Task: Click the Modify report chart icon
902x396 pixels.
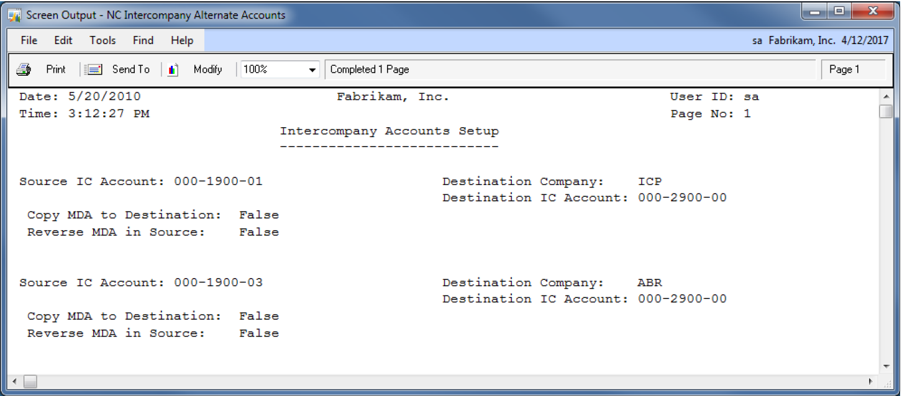Action: (173, 70)
